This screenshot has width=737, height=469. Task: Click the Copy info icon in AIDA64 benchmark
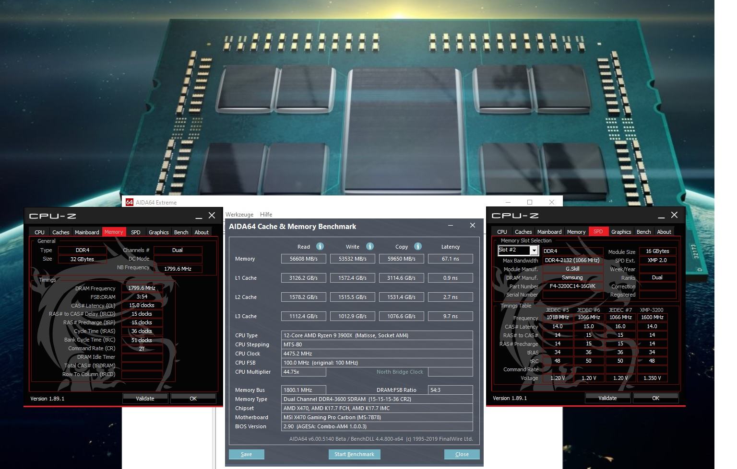coord(418,246)
